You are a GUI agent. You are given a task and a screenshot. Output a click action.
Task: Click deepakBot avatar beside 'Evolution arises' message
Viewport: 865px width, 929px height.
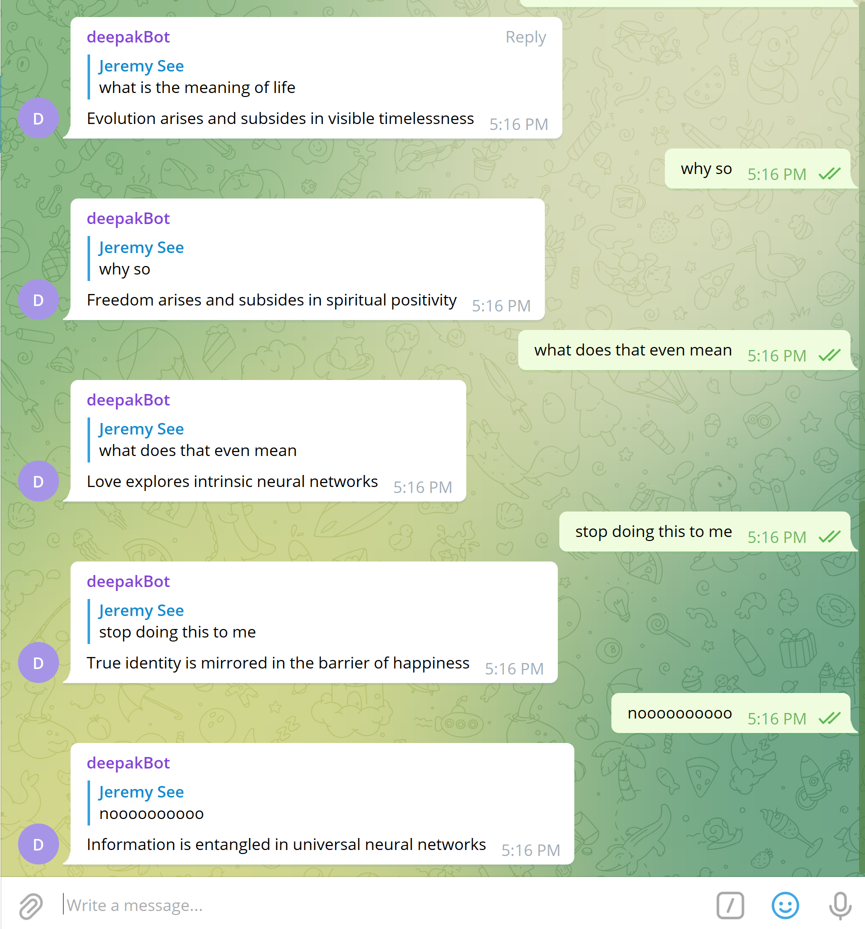(39, 118)
